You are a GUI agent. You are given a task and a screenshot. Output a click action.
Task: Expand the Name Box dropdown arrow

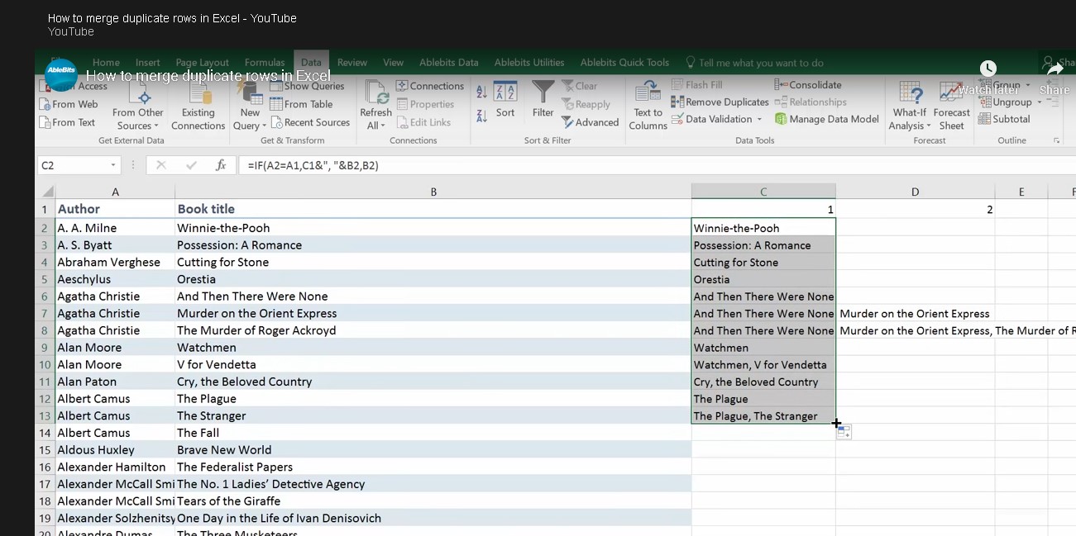113,165
